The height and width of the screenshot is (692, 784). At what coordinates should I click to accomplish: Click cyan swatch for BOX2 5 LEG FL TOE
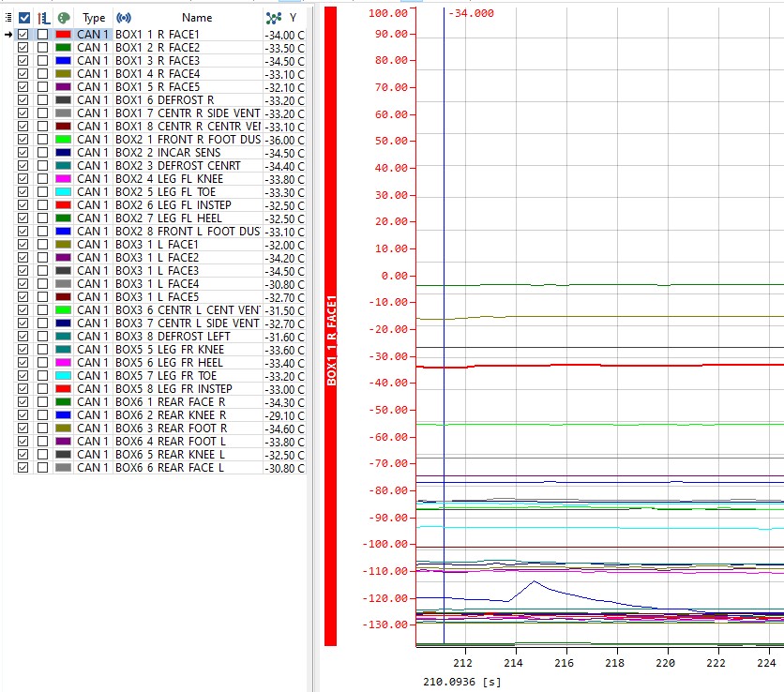coord(64,192)
